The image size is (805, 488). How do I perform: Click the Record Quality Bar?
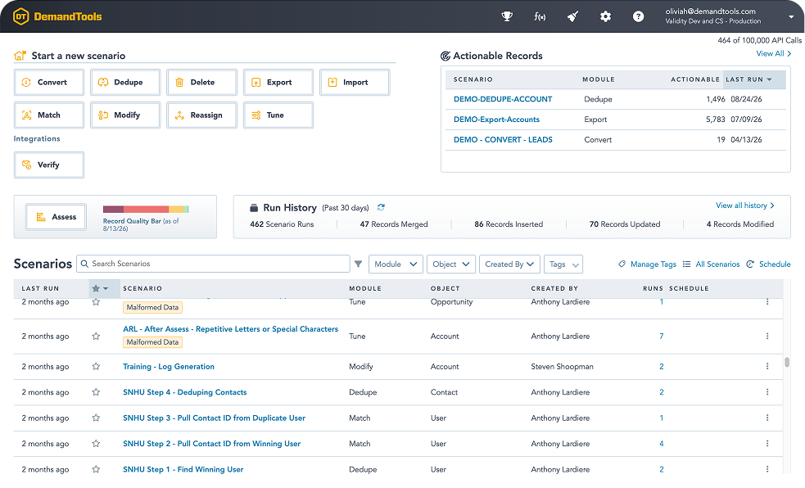[146, 209]
